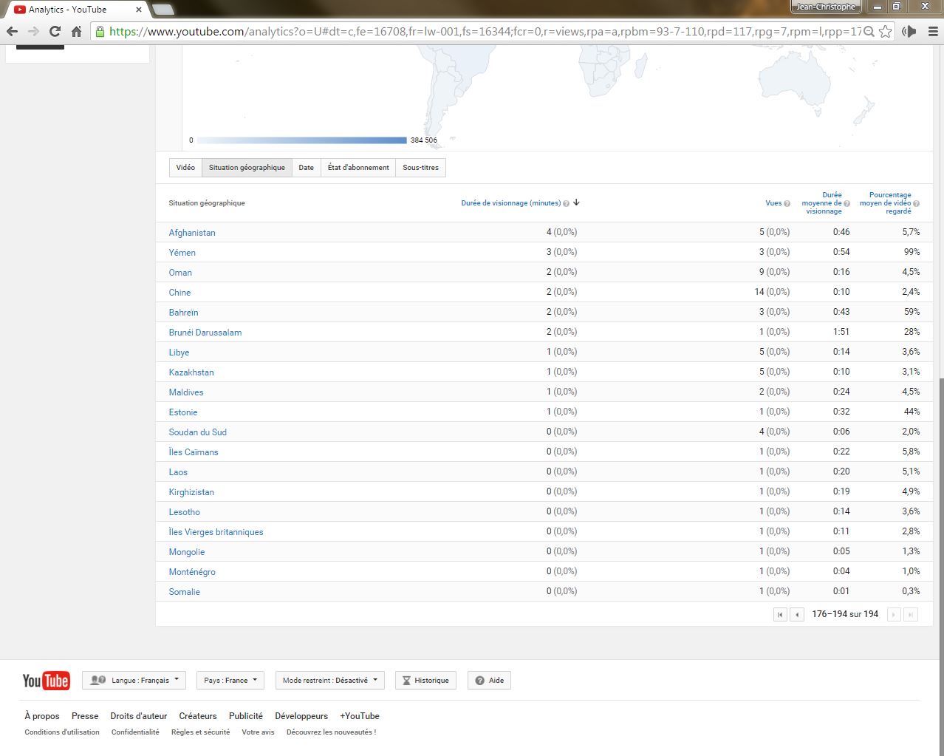Close the Analytics - YouTube browser tab
944x756 pixels.
click(x=138, y=10)
